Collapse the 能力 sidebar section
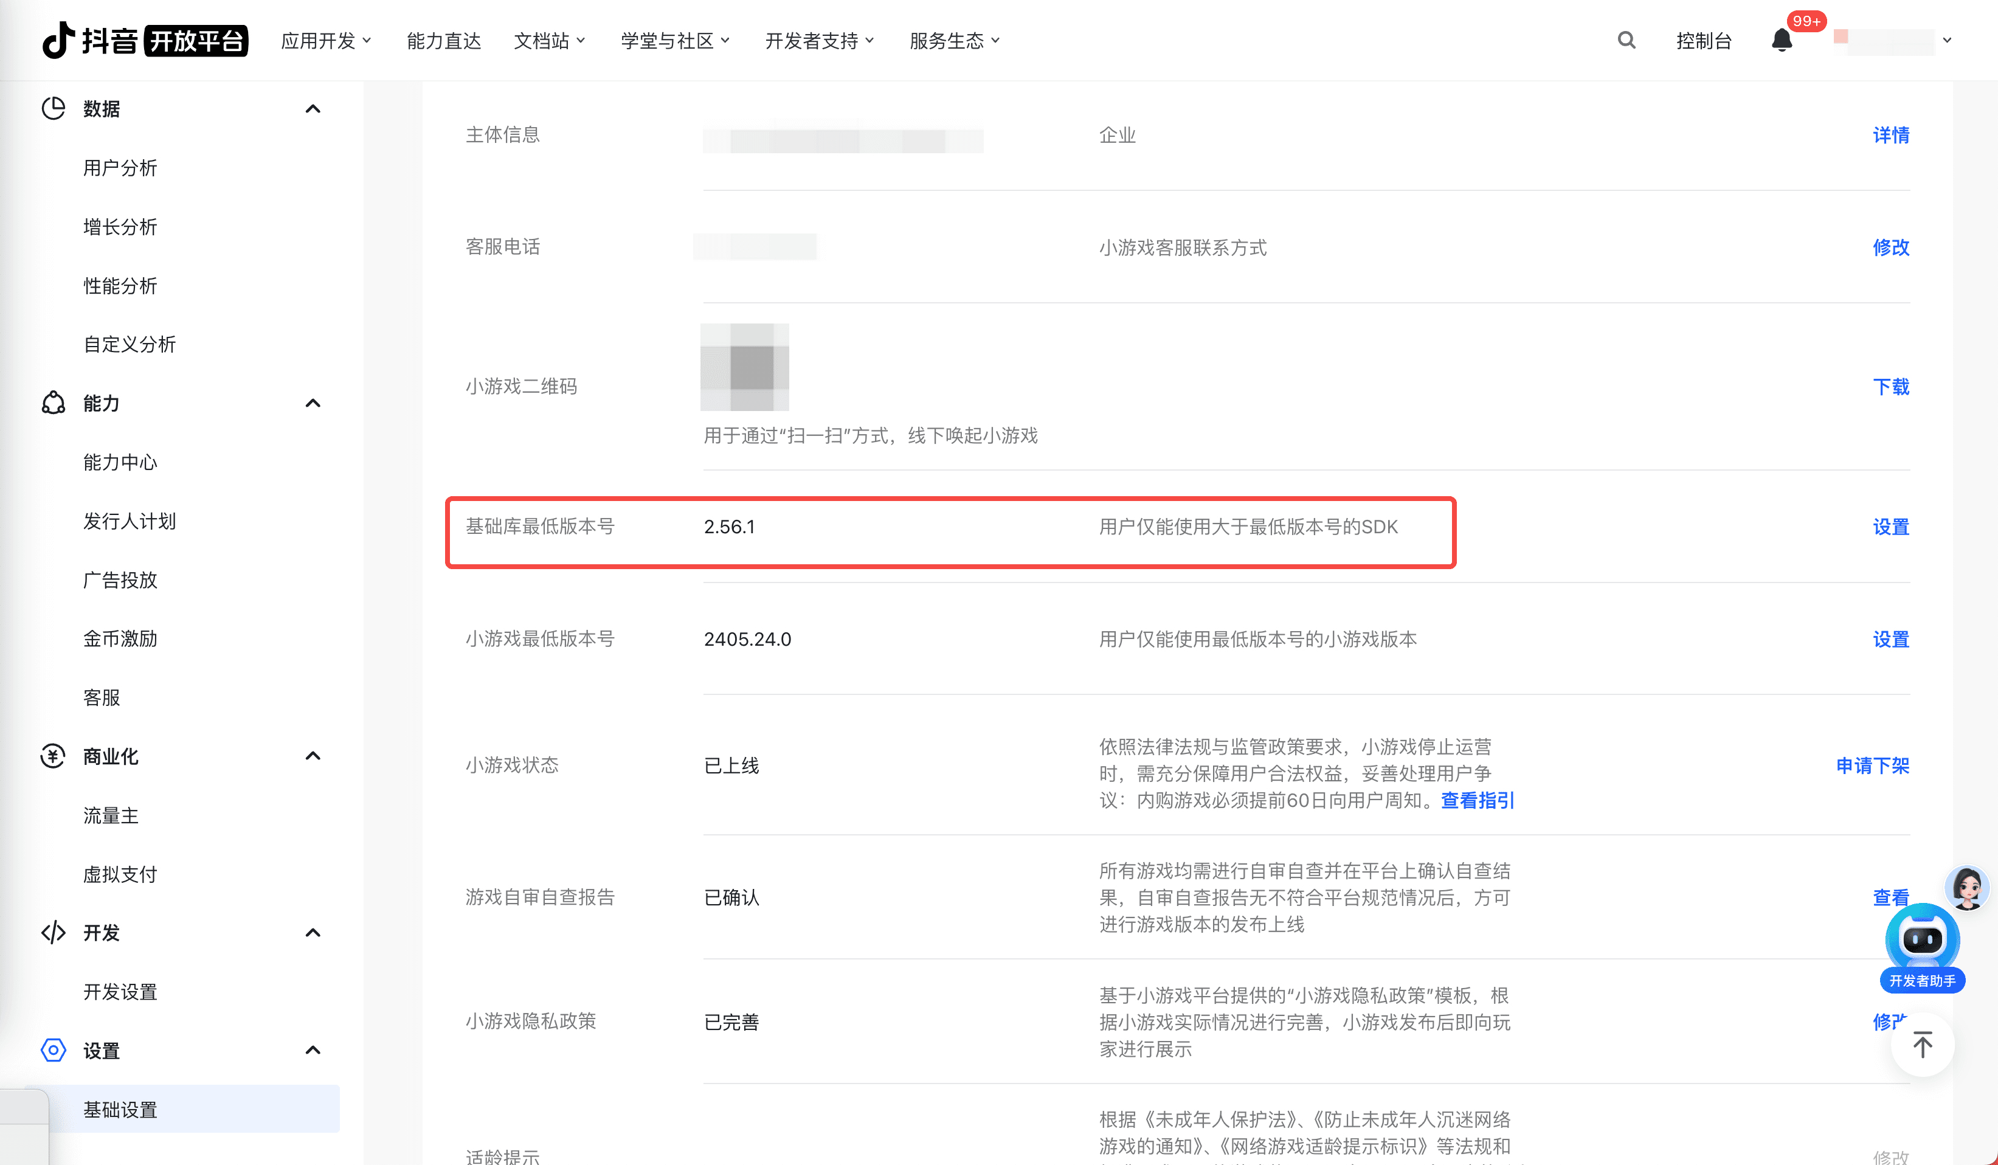 [313, 404]
